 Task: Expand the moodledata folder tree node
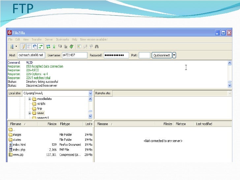click(x=30, y=99)
